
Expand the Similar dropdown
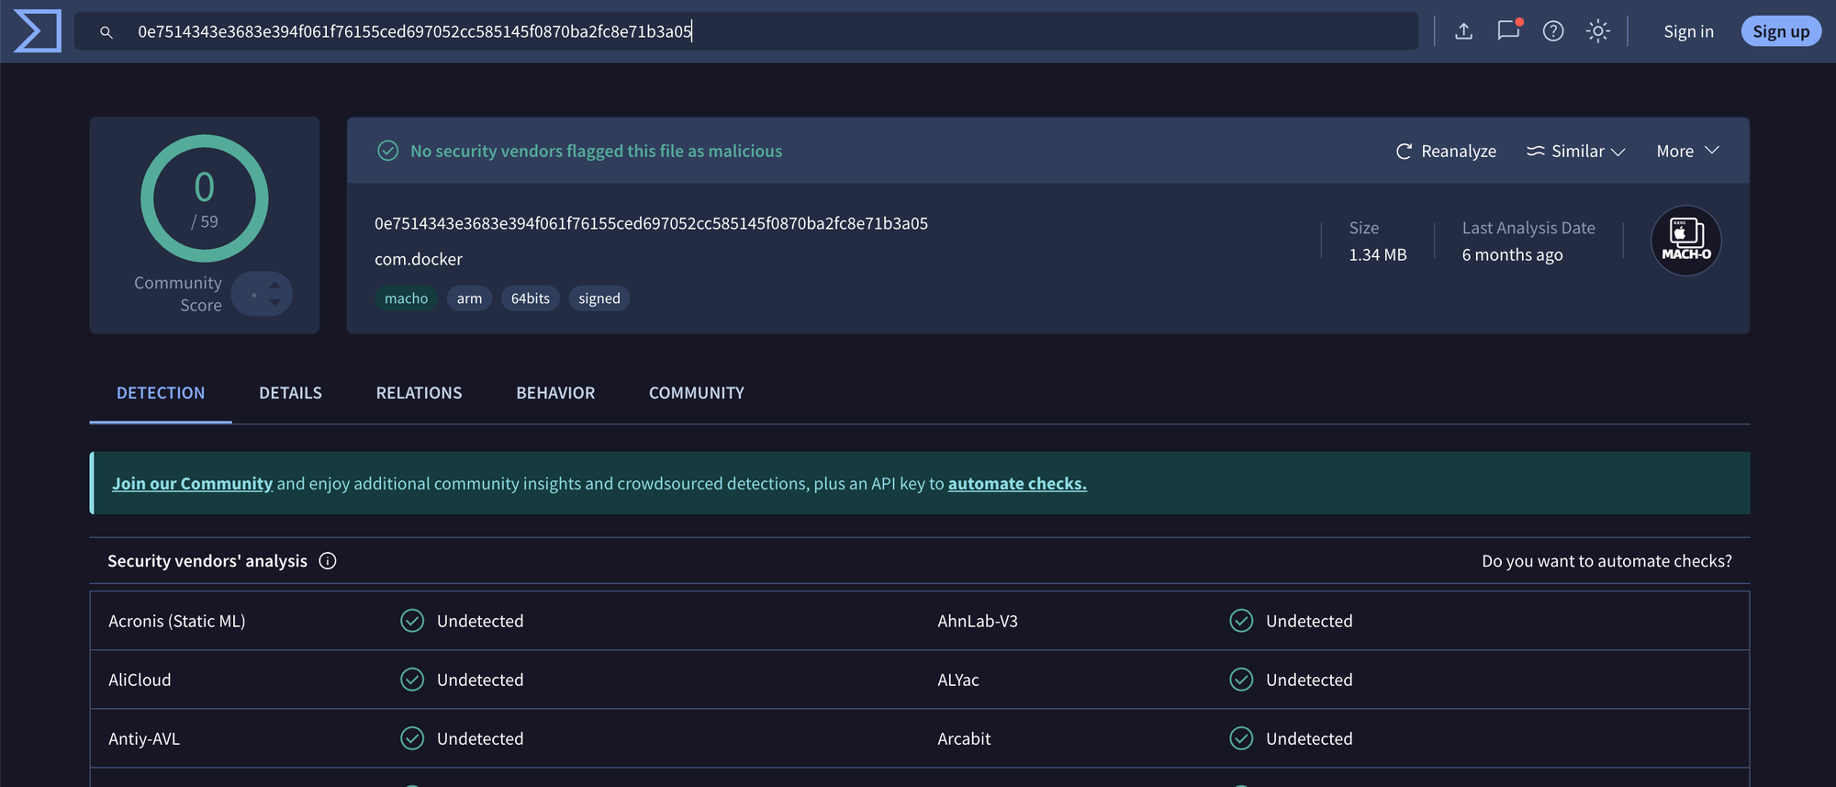[1575, 151]
